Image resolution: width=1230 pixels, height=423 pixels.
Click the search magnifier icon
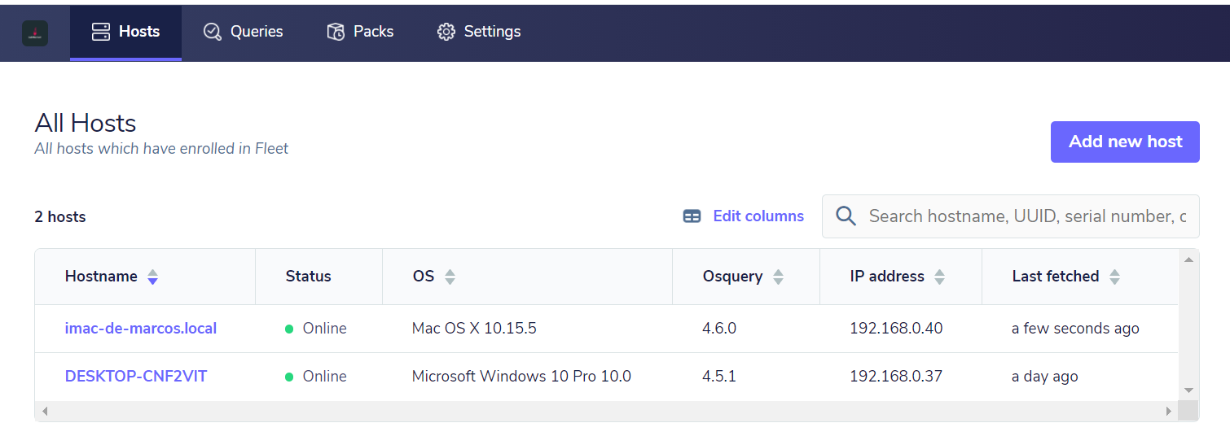coord(846,216)
